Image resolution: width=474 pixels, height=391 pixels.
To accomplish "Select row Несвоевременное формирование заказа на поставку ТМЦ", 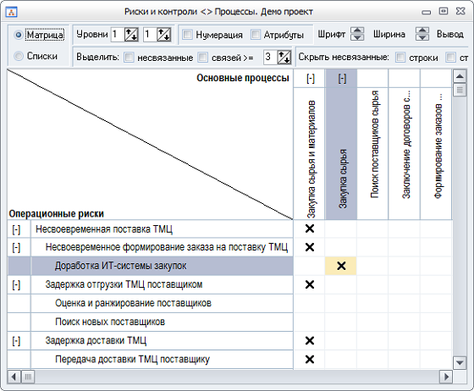I will point(162,247).
